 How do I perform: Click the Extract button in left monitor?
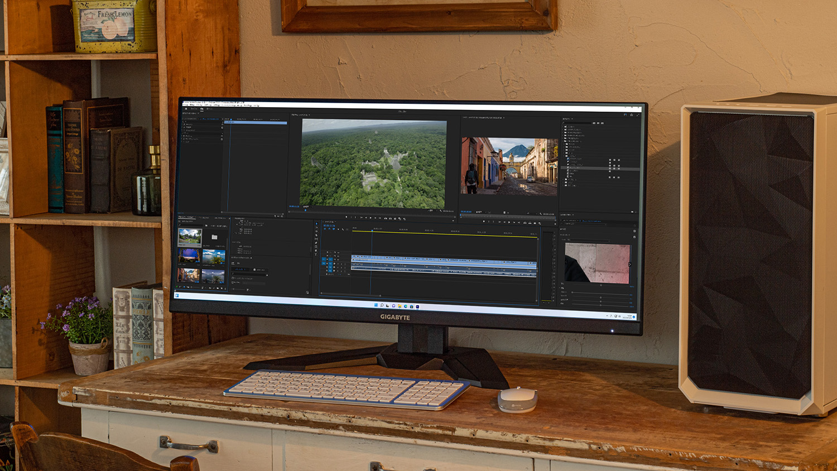tap(390, 218)
